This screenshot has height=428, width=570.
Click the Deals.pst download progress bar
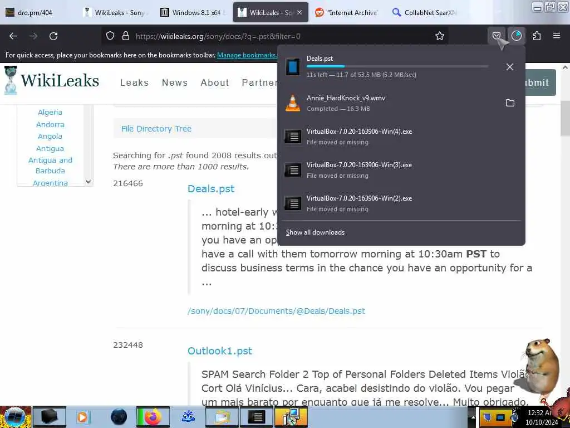pos(397,66)
